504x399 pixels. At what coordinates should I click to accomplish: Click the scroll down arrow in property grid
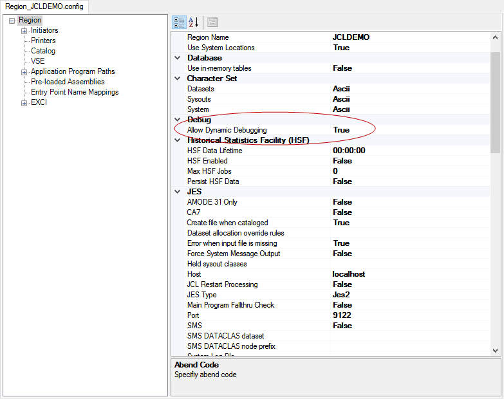point(495,350)
